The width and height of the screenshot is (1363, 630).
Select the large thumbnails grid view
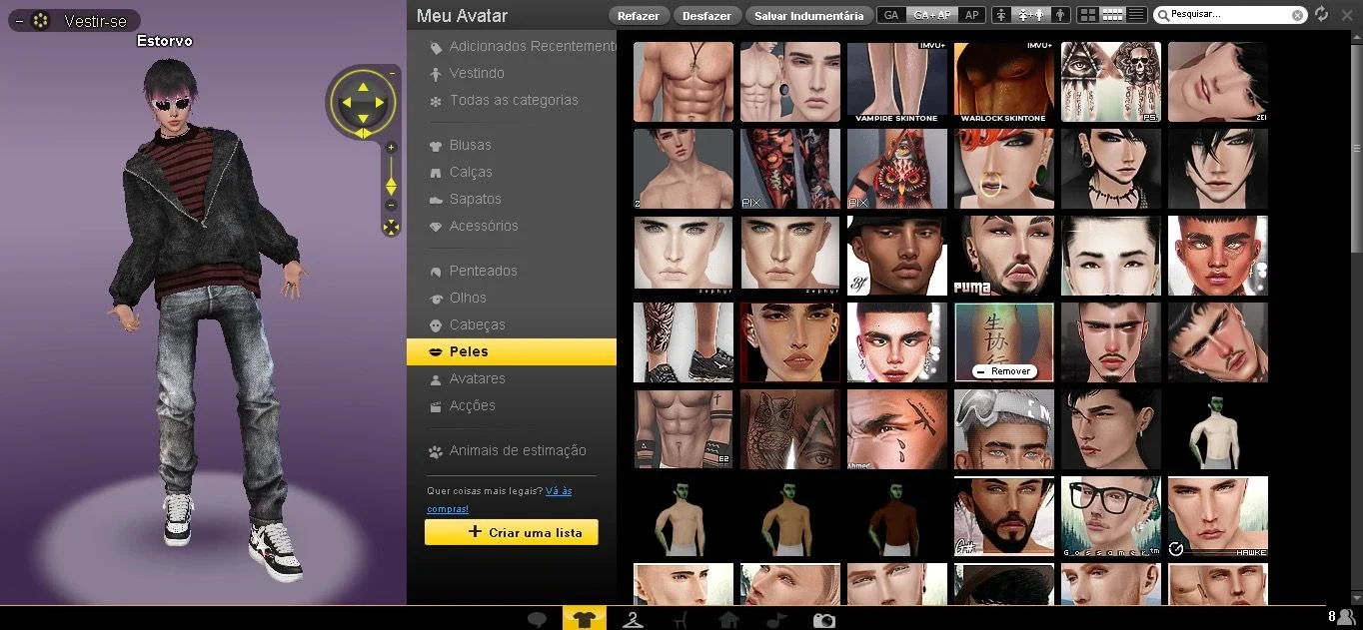tap(1088, 15)
